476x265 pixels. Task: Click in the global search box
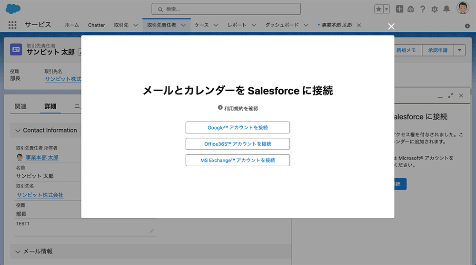pyautogui.click(x=226, y=9)
